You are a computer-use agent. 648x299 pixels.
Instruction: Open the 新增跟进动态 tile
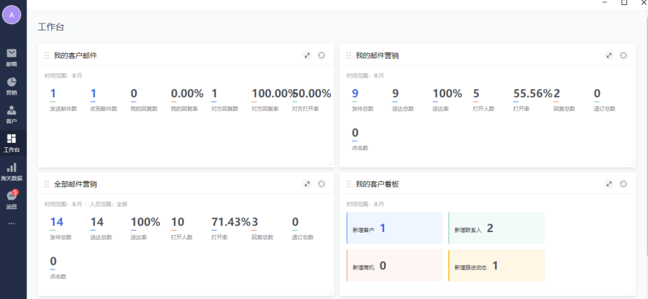(496, 265)
